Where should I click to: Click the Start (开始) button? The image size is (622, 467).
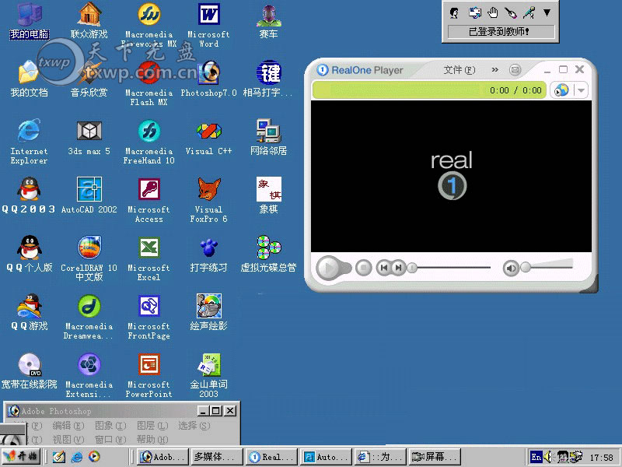pyautogui.click(x=21, y=457)
